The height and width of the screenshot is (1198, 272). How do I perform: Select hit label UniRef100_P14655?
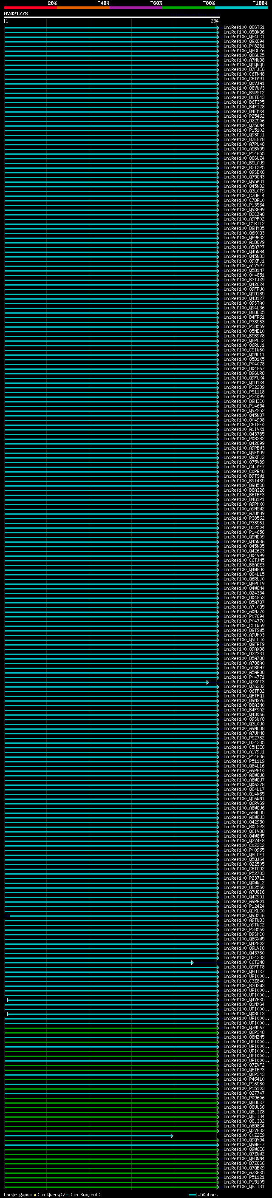(x=244, y=153)
